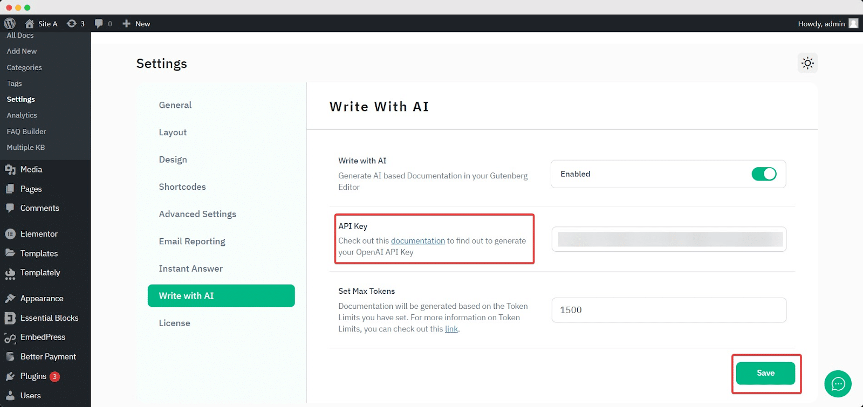
Task: Disable the Write with AI toggle
Action: (x=765, y=174)
